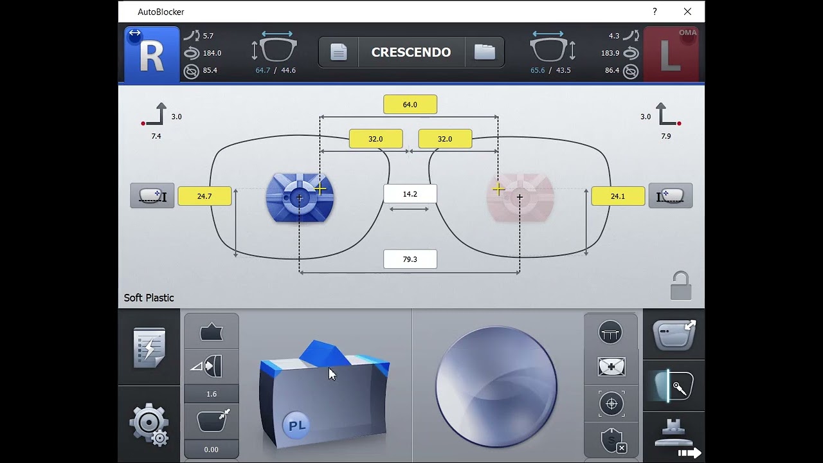Open the help question mark
Viewport: 823px width, 463px height.
[655, 12]
